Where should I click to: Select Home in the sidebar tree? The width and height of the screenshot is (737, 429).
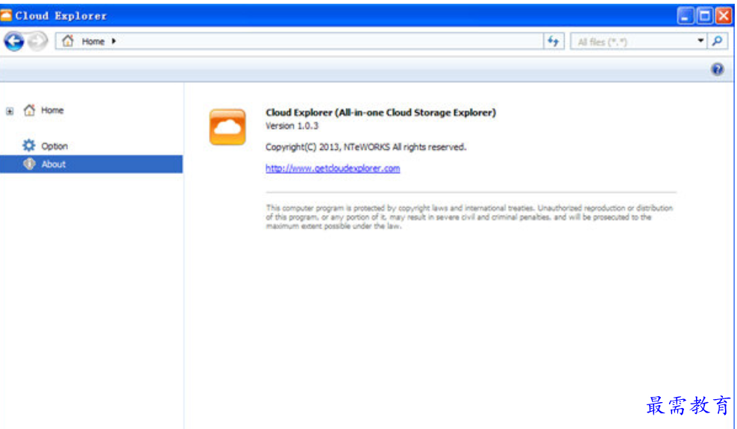click(x=52, y=110)
